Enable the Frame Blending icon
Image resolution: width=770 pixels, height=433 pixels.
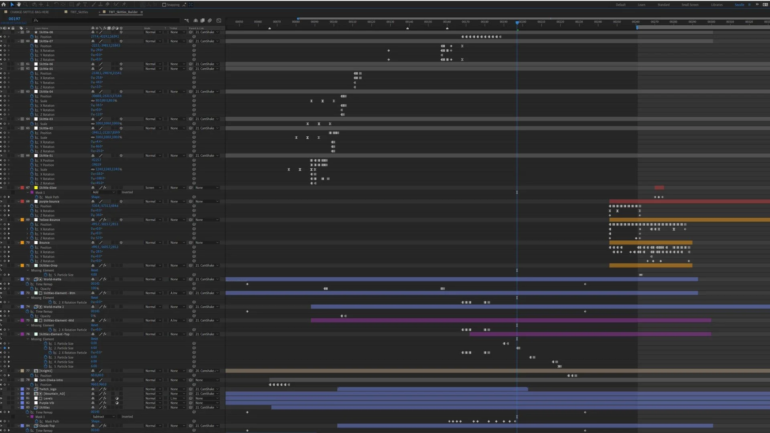pos(203,20)
